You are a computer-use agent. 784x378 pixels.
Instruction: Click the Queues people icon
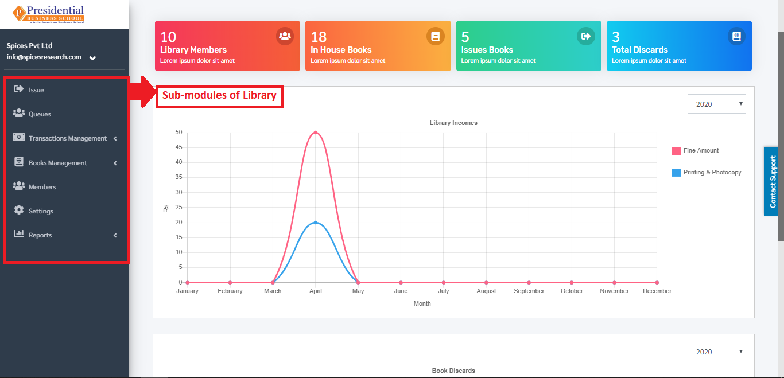(18, 113)
